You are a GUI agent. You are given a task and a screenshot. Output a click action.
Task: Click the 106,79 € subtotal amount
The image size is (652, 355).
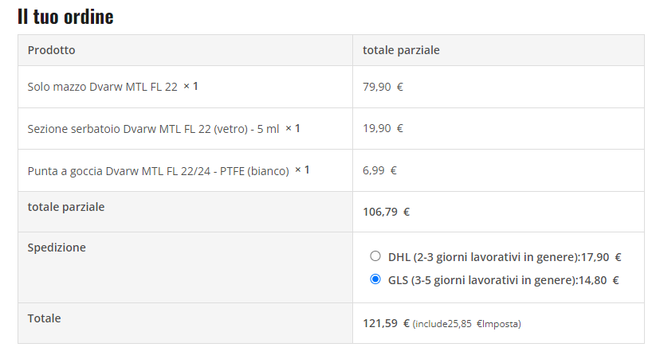pos(386,213)
